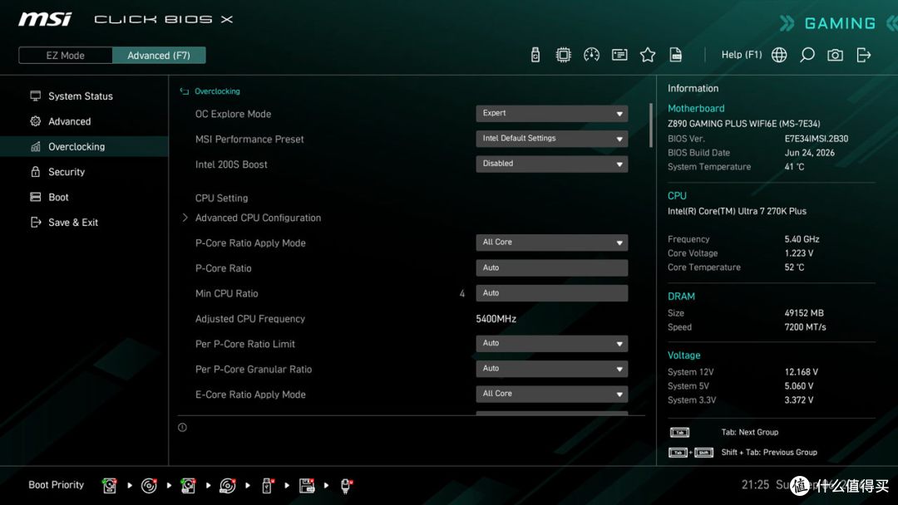
Task: Click the Motherboard heading in Information
Action: [696, 108]
